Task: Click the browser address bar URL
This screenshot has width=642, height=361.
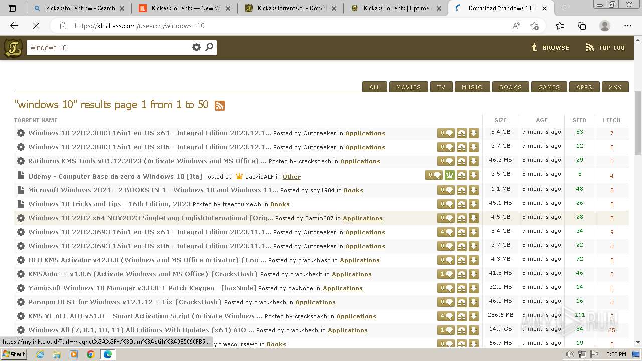Action: click(140, 26)
